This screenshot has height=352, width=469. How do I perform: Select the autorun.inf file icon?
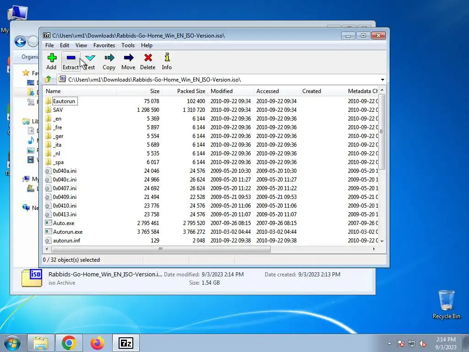[48, 240]
